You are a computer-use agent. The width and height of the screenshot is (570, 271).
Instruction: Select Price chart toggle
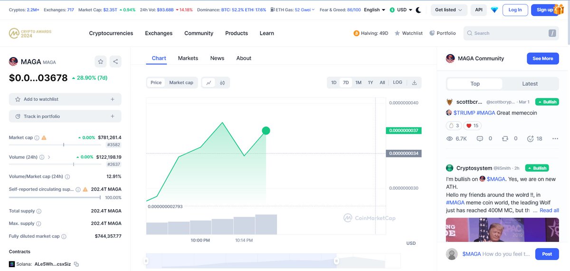tap(156, 83)
